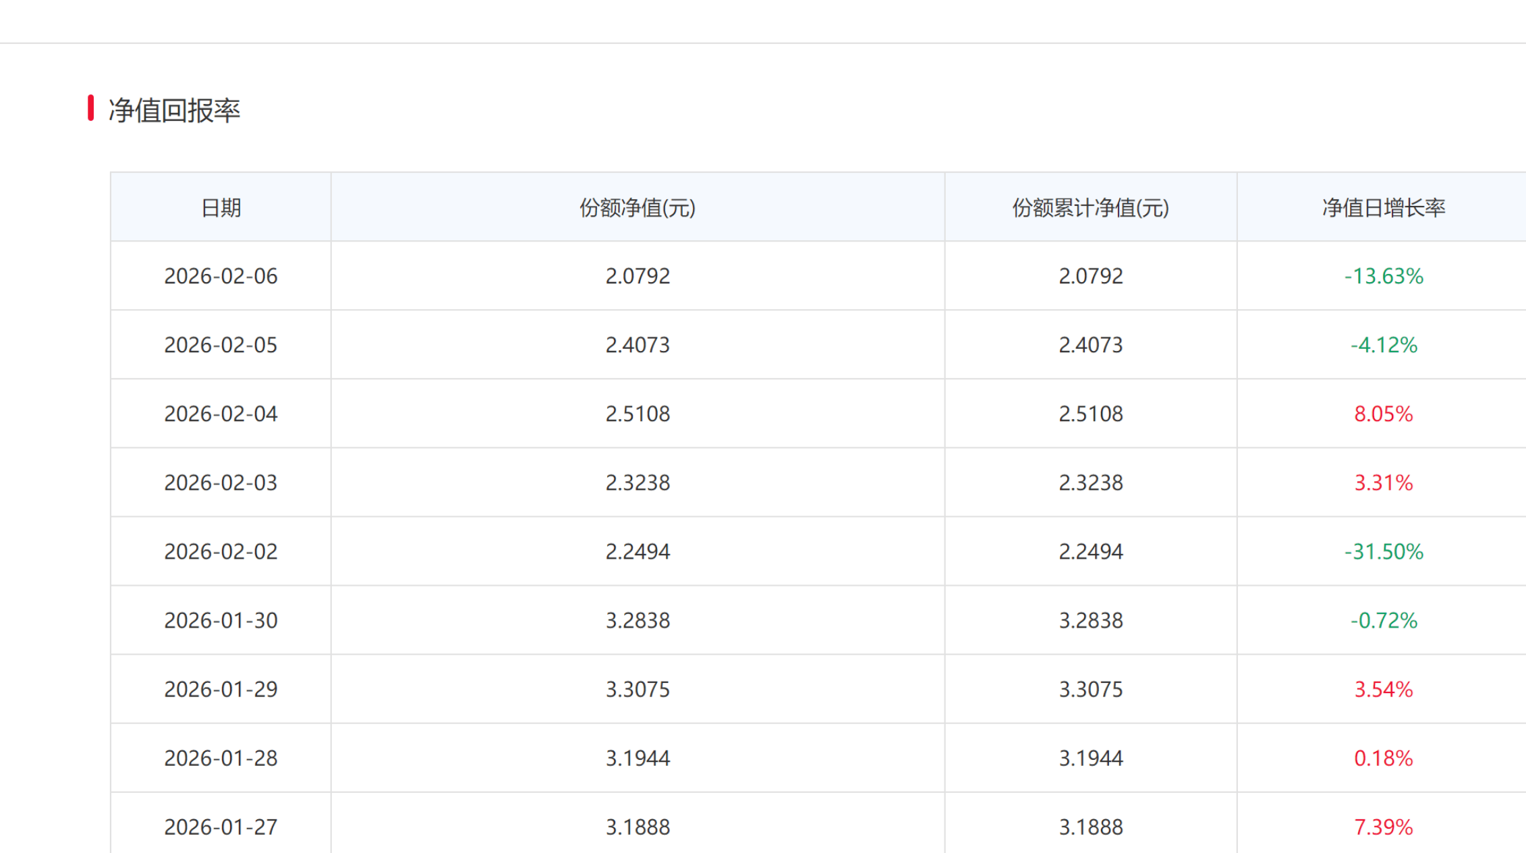Viewport: 1526px width, 853px height.
Task: Click the 净值回报率 section heading
Action: pos(174,110)
